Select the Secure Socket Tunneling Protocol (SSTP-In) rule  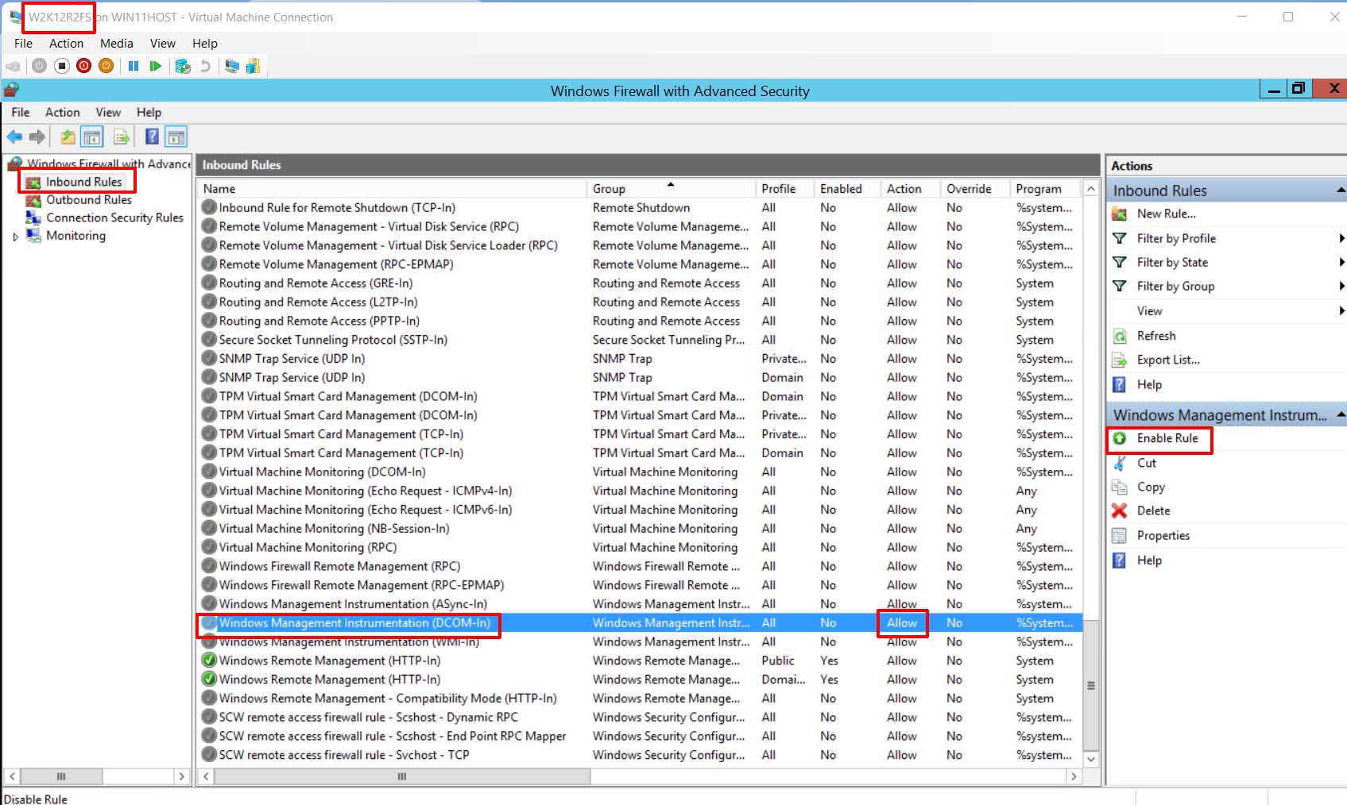640,340
